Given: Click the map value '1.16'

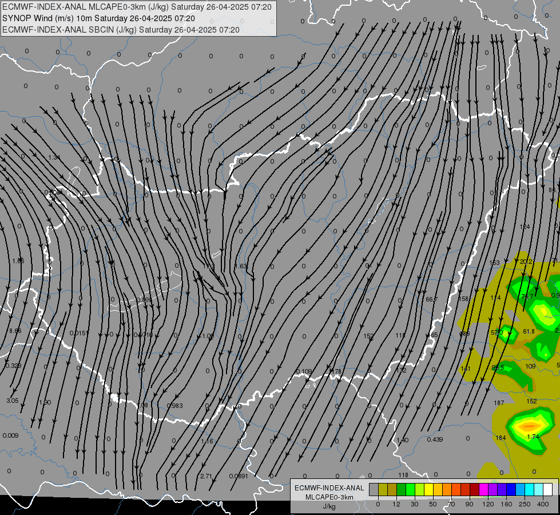Looking at the screenshot, I should [x=207, y=441].
